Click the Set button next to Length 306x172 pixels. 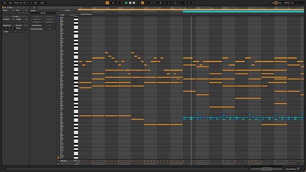coord(26,19)
